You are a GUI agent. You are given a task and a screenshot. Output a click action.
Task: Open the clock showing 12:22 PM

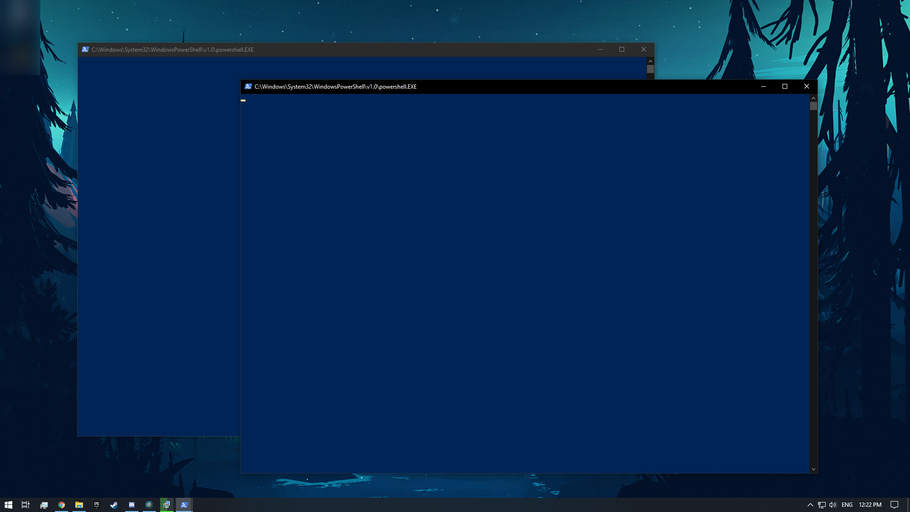[x=870, y=505]
